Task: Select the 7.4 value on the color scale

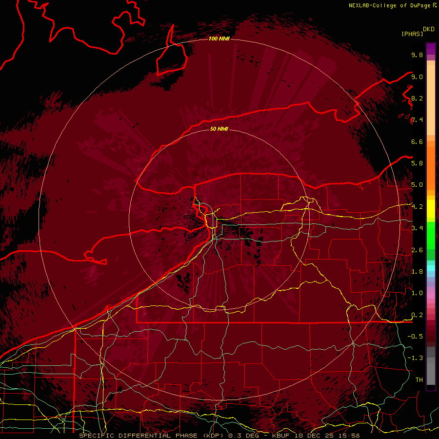Action: 417,120
